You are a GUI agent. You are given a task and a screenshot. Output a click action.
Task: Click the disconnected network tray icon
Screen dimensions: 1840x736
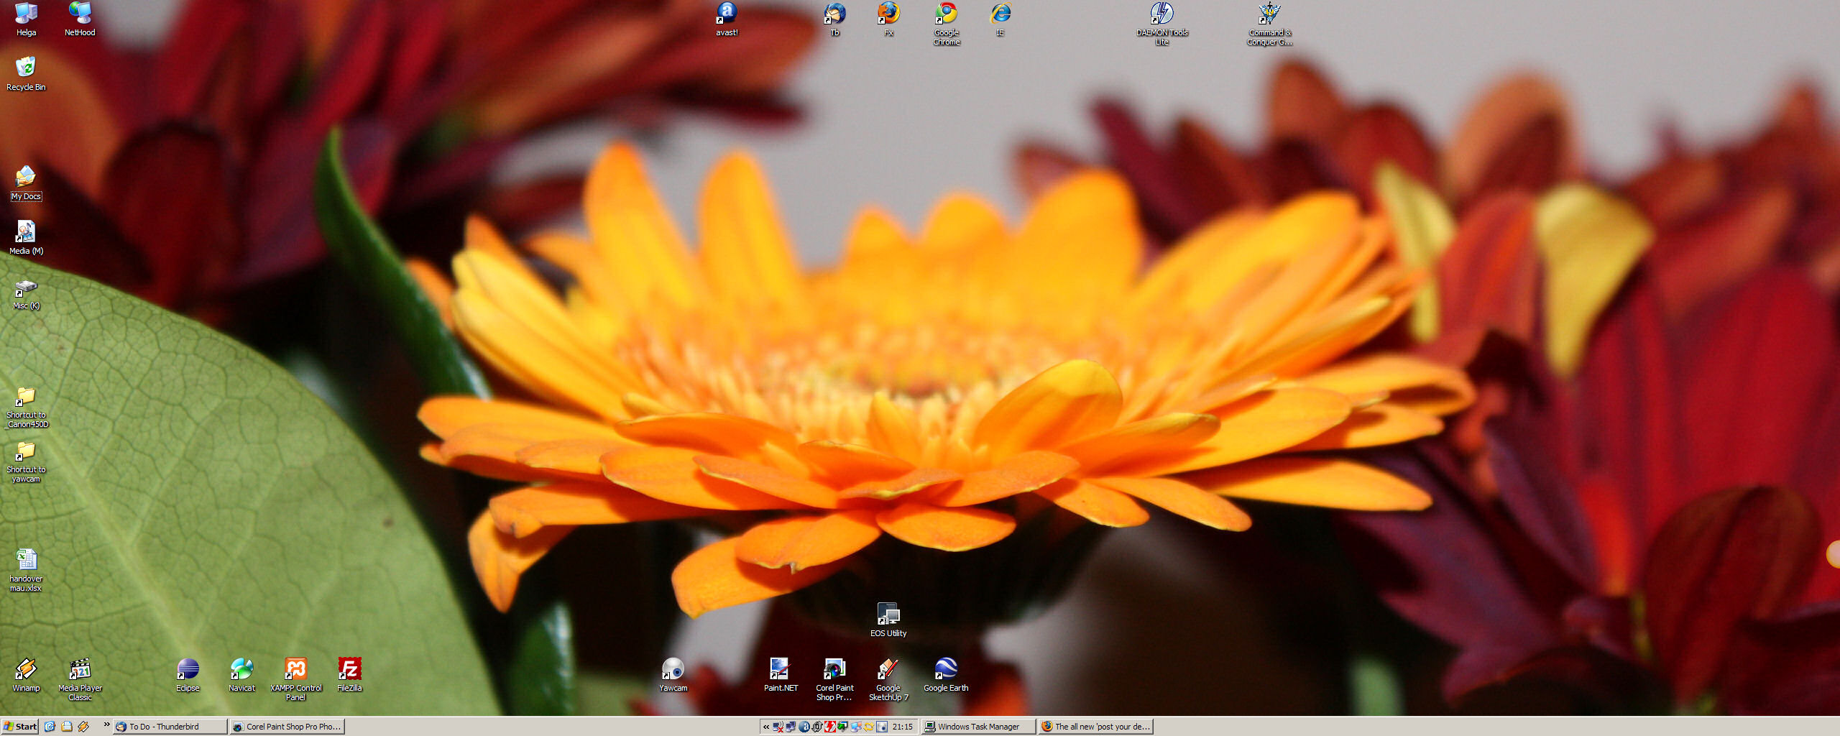778,727
